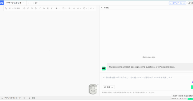The image size is (193, 101).
Task: Select the Shell tool icon
Action: pos(48,8)
